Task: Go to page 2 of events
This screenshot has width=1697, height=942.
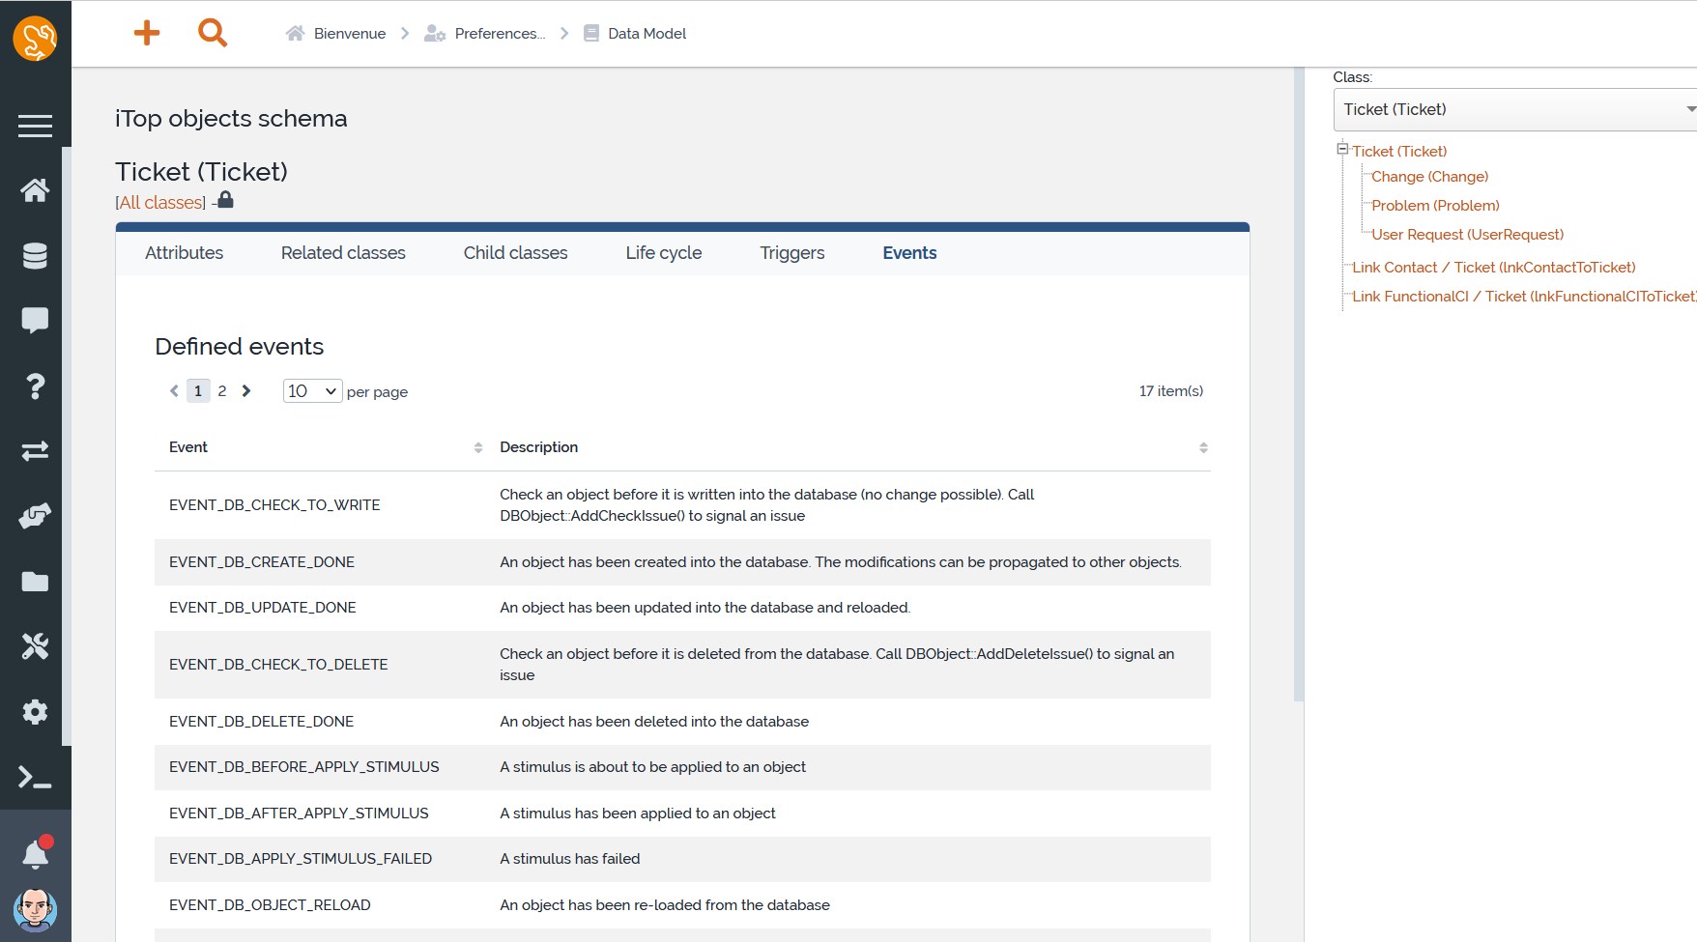Action: [222, 391]
